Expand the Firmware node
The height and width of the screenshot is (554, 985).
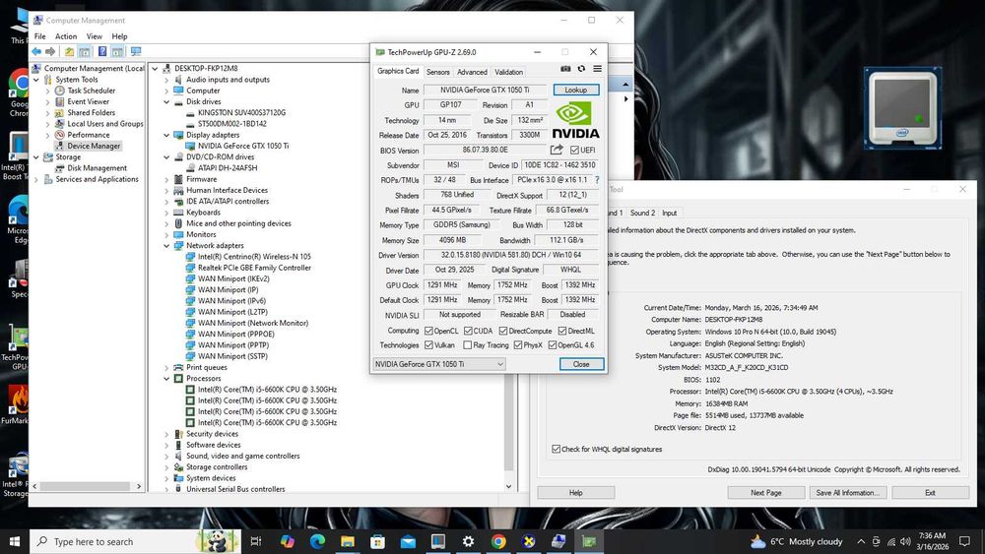coord(166,179)
